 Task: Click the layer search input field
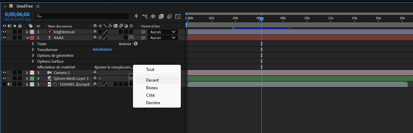click(82, 16)
